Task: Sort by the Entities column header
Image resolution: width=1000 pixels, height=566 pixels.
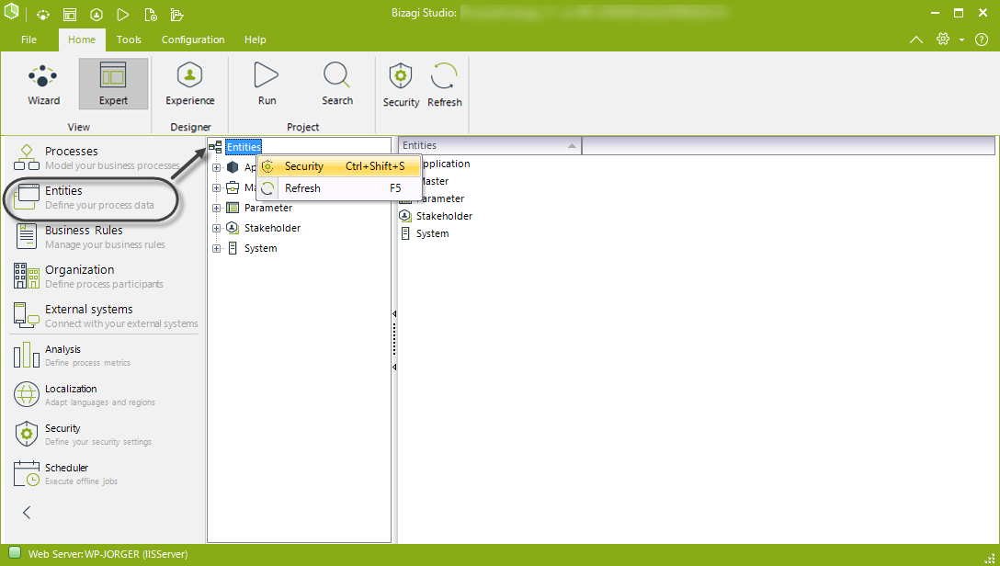Action: pos(490,145)
